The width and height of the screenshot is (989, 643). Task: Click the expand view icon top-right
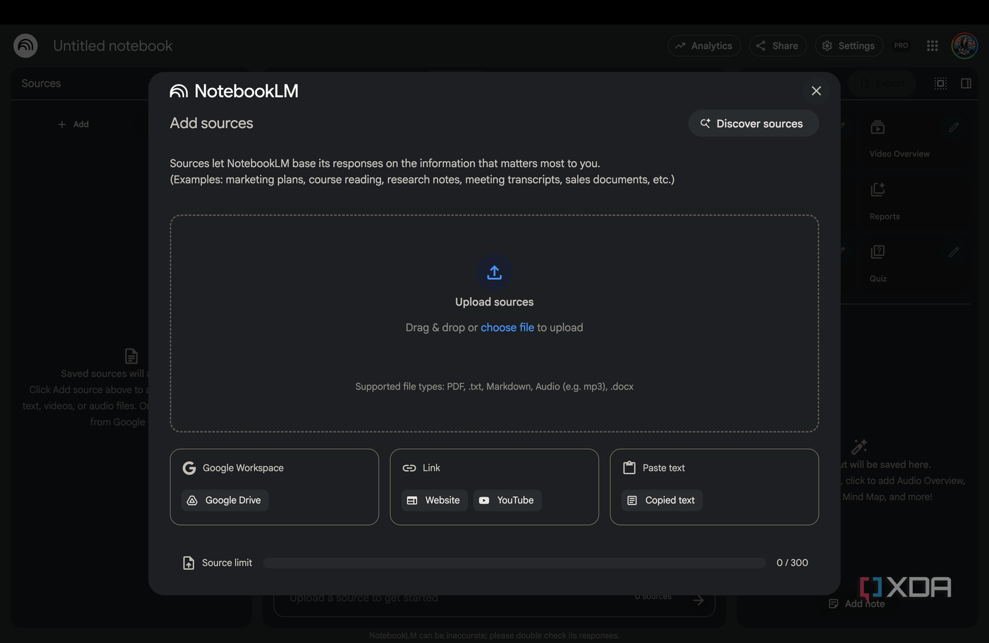940,83
